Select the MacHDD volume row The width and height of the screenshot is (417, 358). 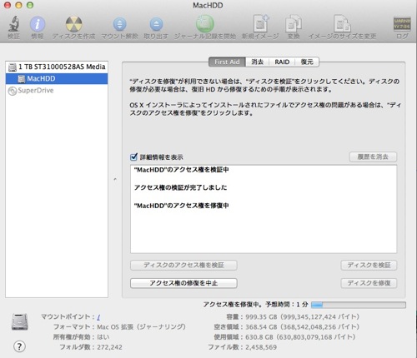point(57,79)
